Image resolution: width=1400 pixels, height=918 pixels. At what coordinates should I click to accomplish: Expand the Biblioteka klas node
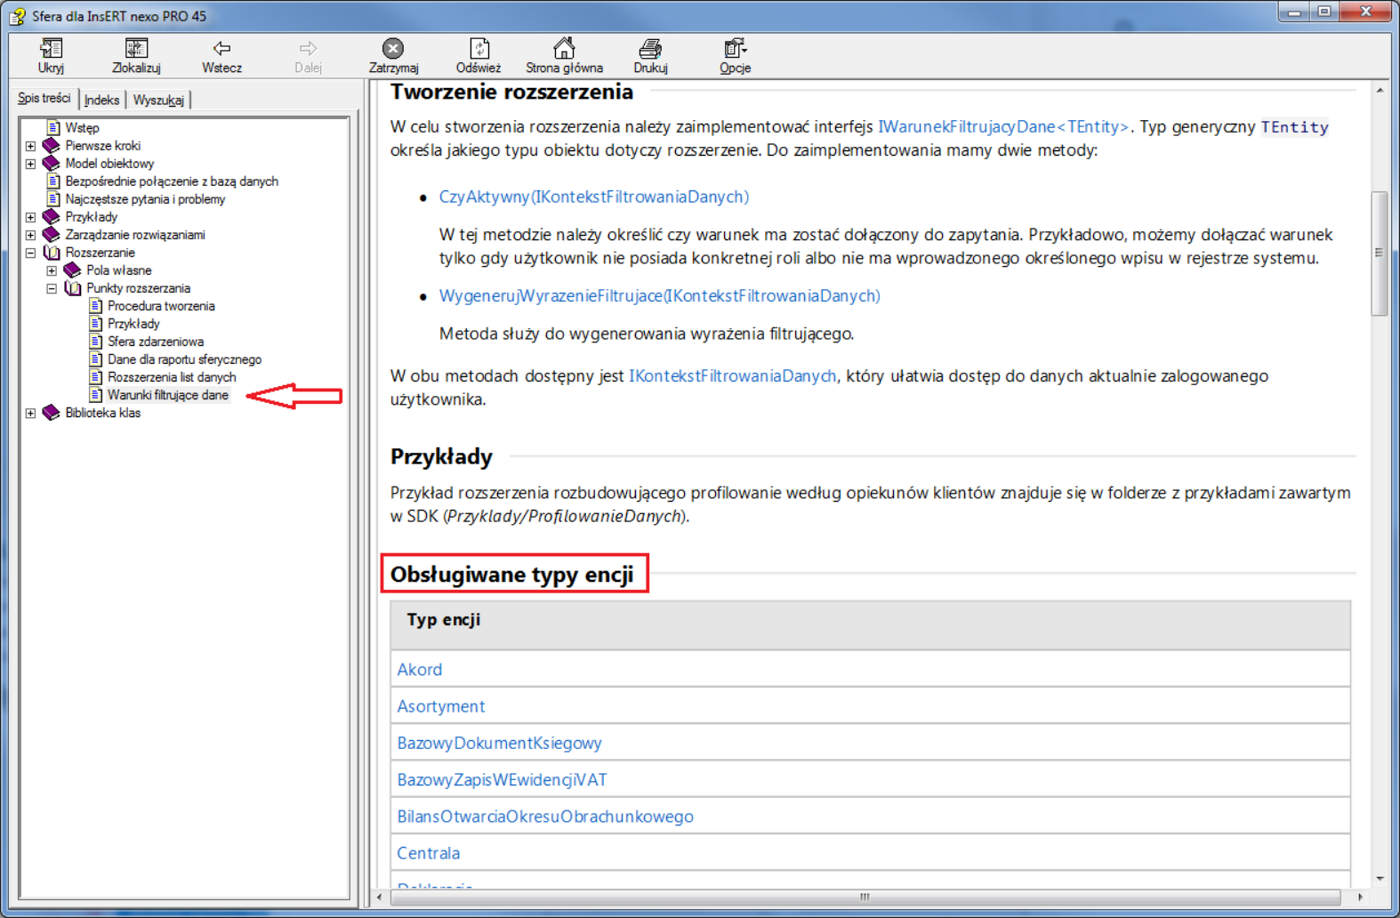(31, 413)
